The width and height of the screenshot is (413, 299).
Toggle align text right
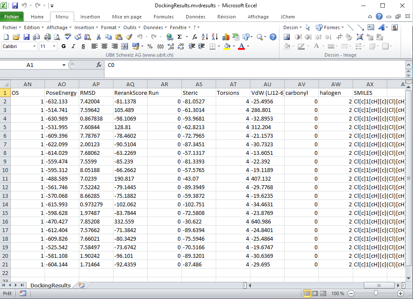[114, 46]
